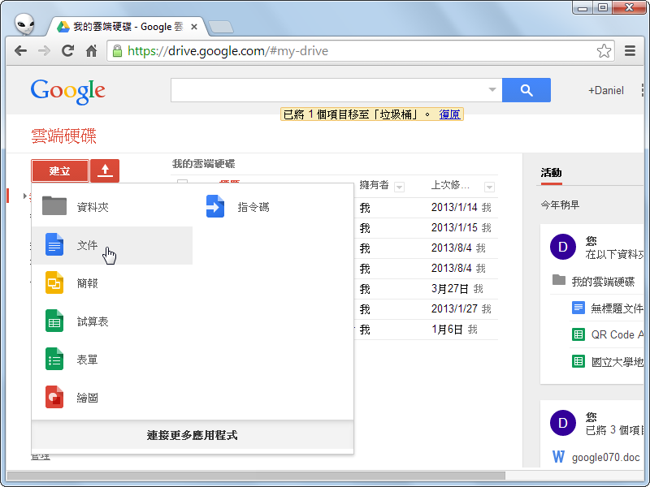Click the 2013/1/14 modified date row
This screenshot has height=487, width=650.
coord(454,207)
